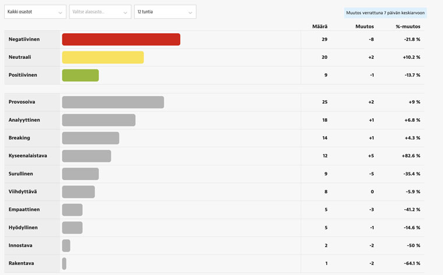Click the Surullinen gray bar

(80, 174)
